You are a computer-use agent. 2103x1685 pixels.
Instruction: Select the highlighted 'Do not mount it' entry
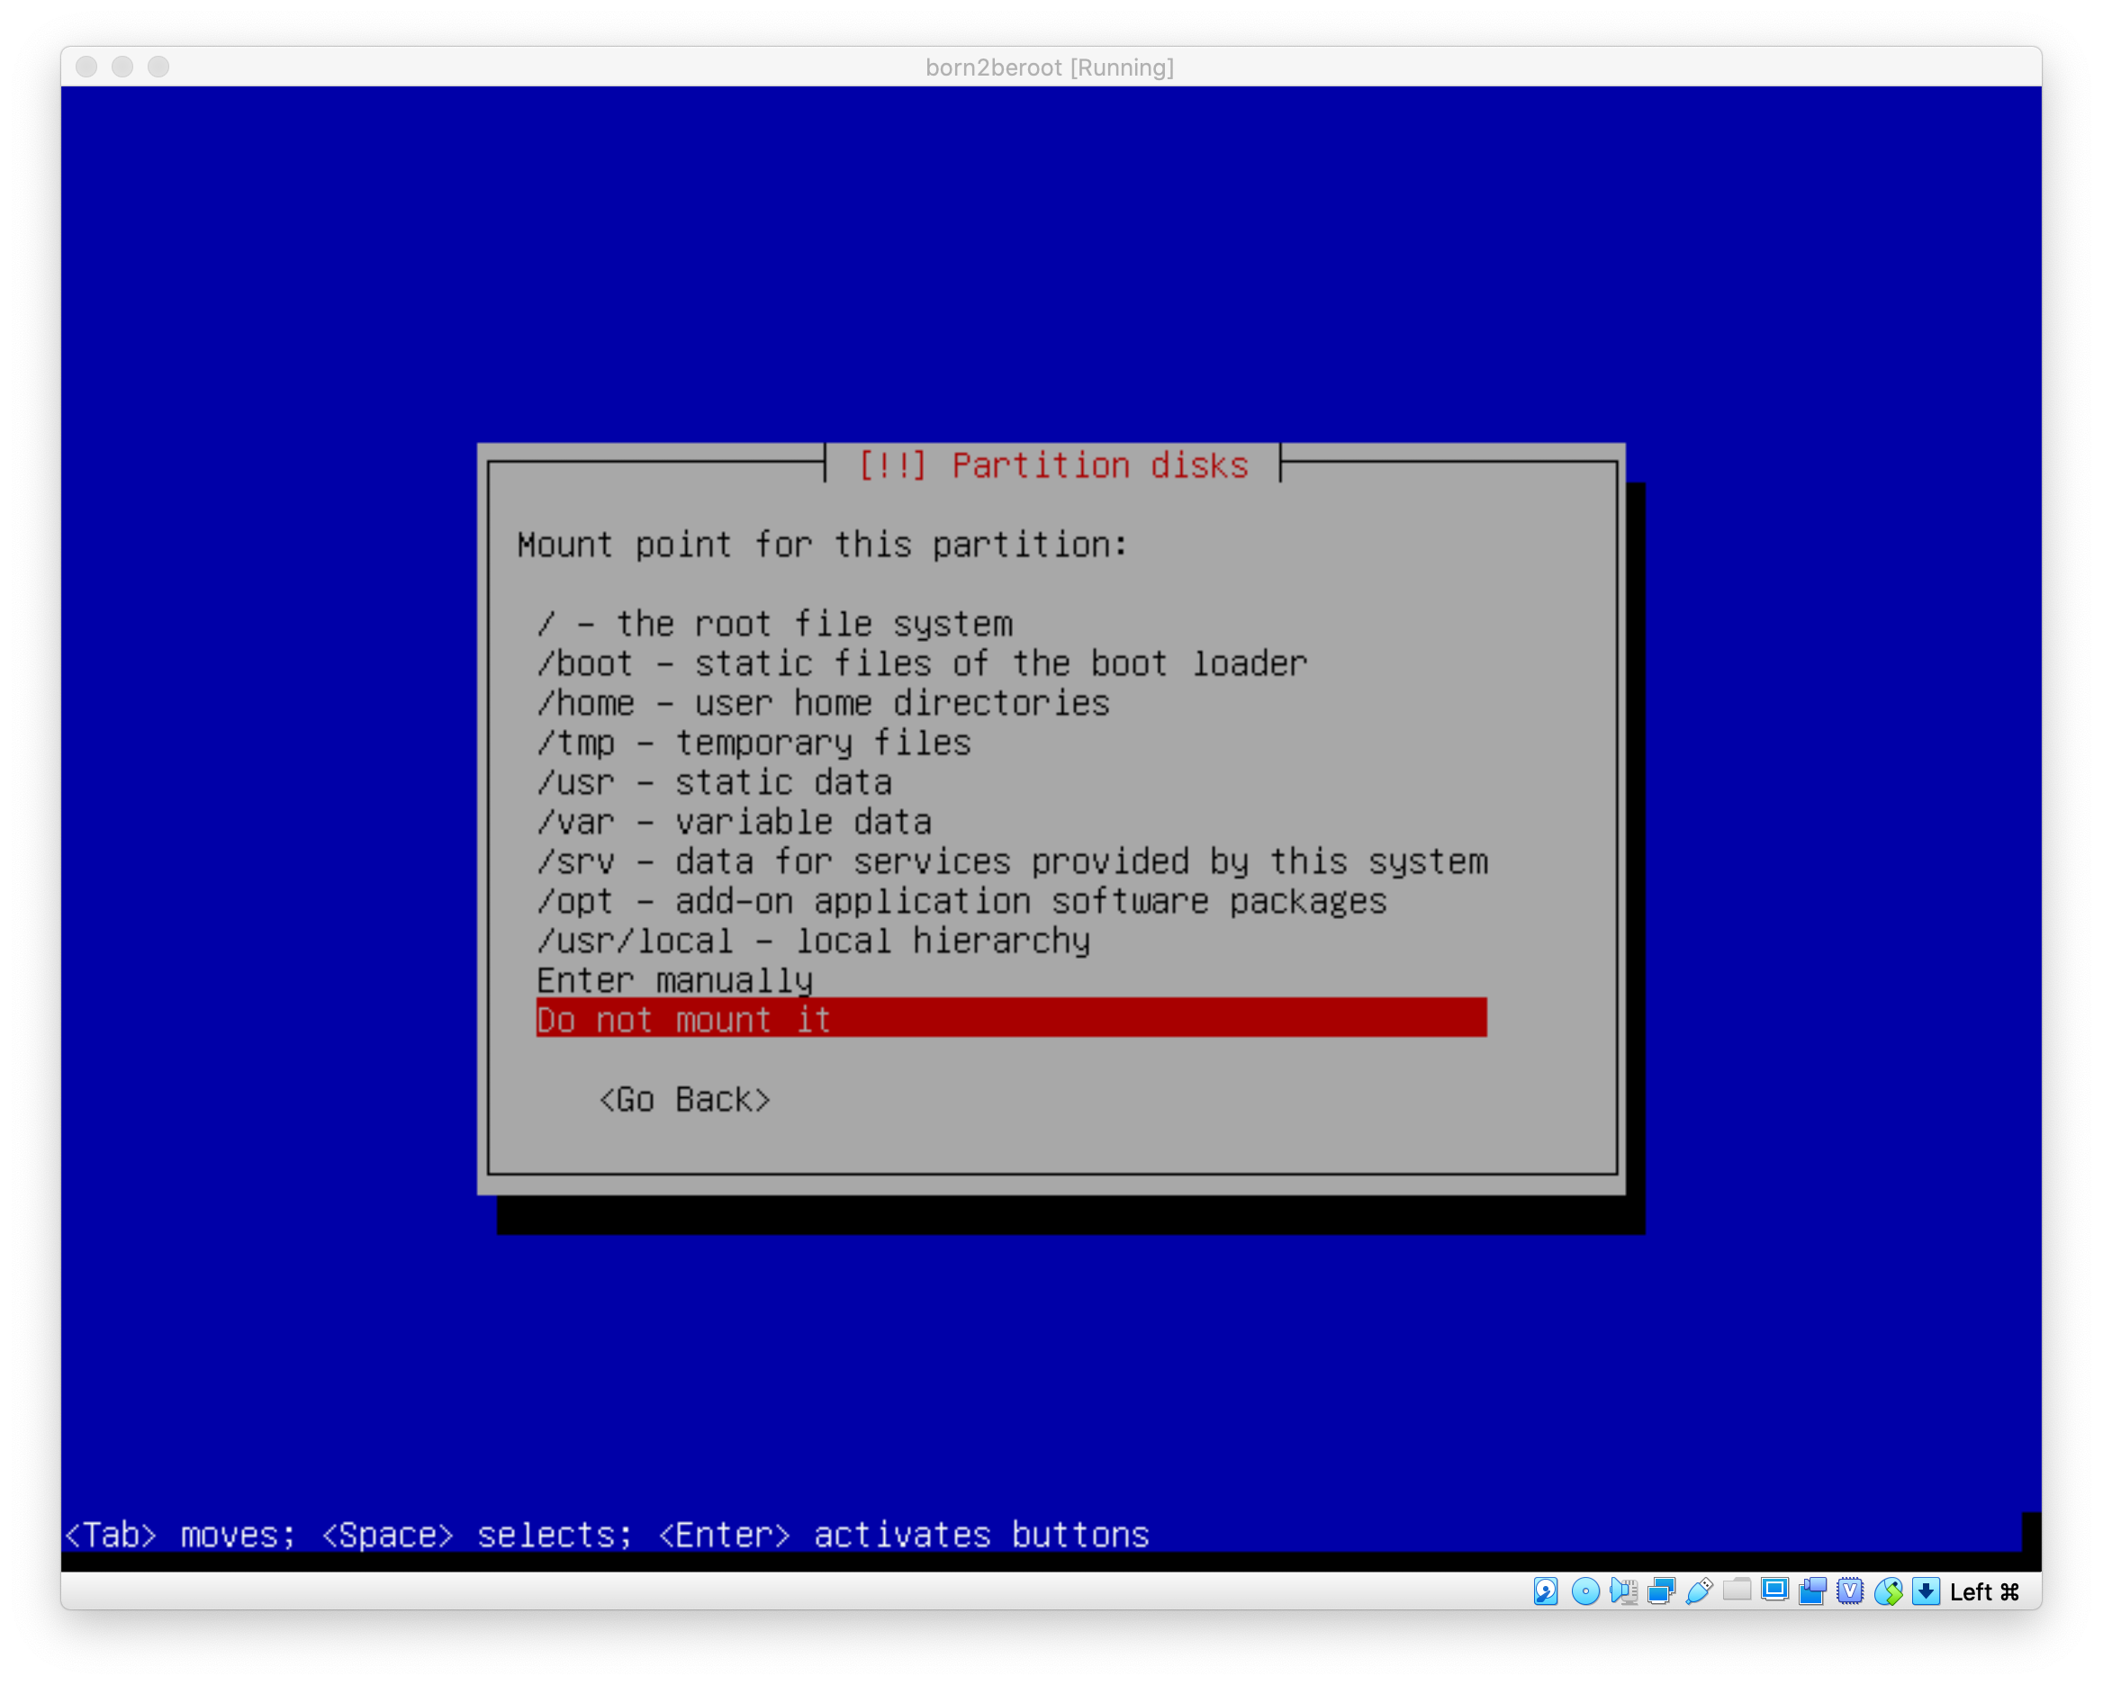[x=1010, y=1019]
